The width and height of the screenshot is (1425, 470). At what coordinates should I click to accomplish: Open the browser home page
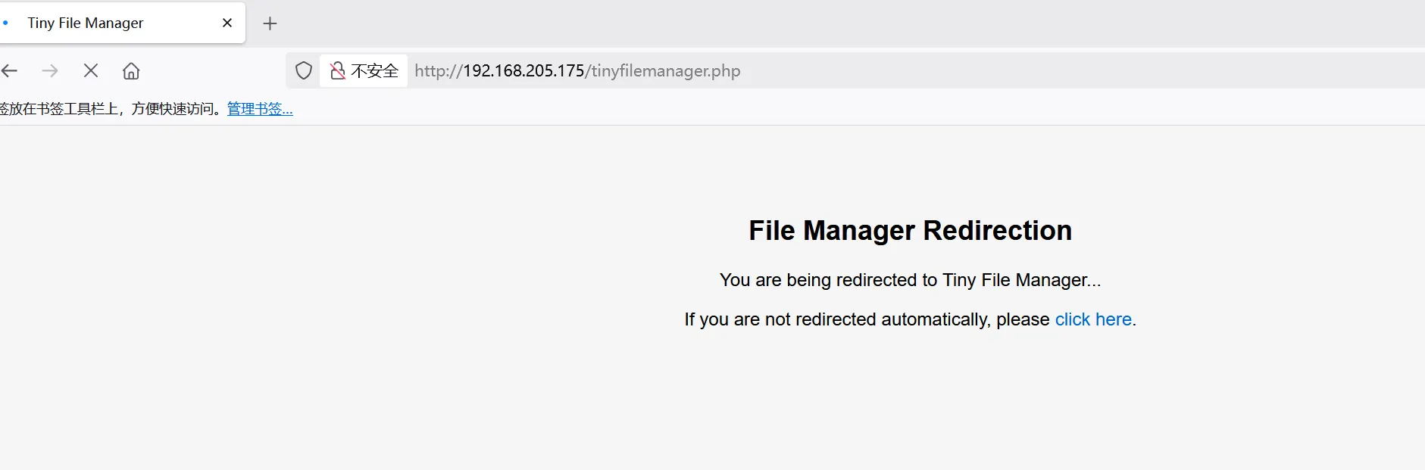pos(131,71)
